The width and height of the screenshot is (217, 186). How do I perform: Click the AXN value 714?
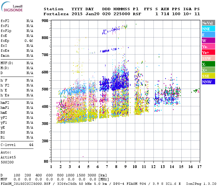pos(165,14)
